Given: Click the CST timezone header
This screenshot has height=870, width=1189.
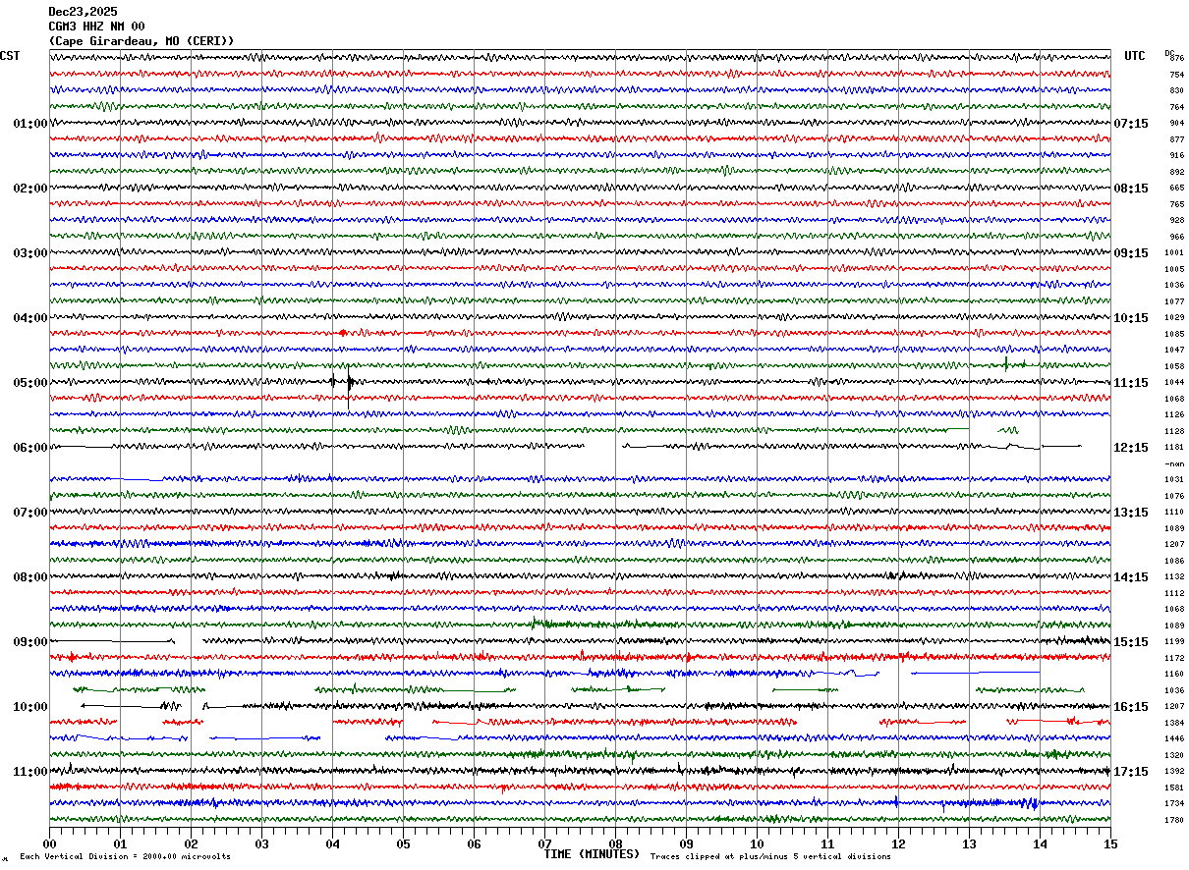Looking at the screenshot, I should point(10,56).
